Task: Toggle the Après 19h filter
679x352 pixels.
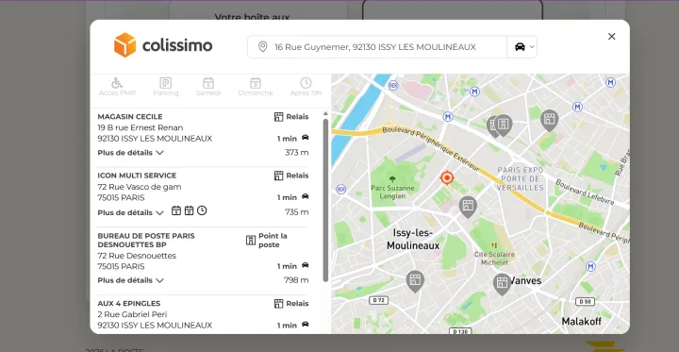Action: 306,87
